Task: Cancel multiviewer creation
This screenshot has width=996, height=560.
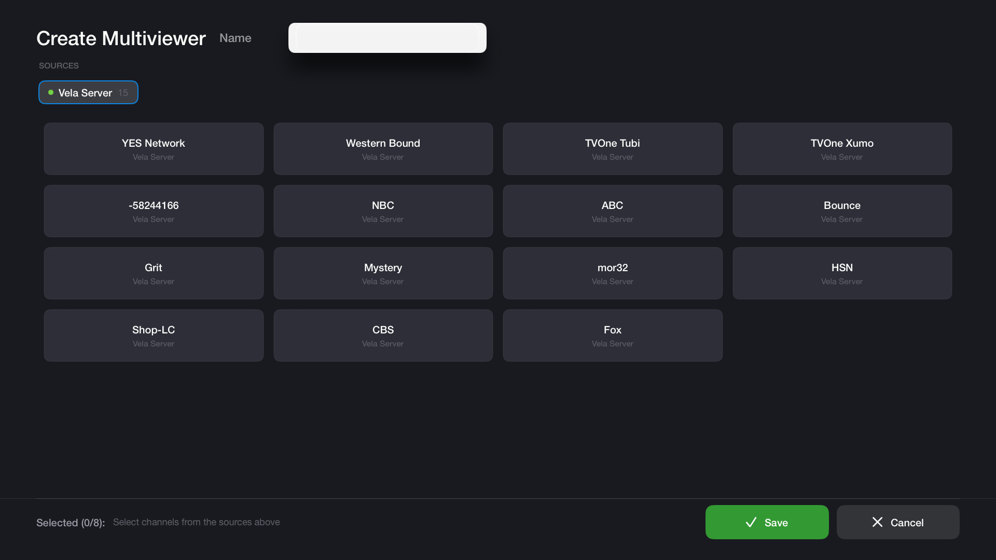Action: pos(898,522)
